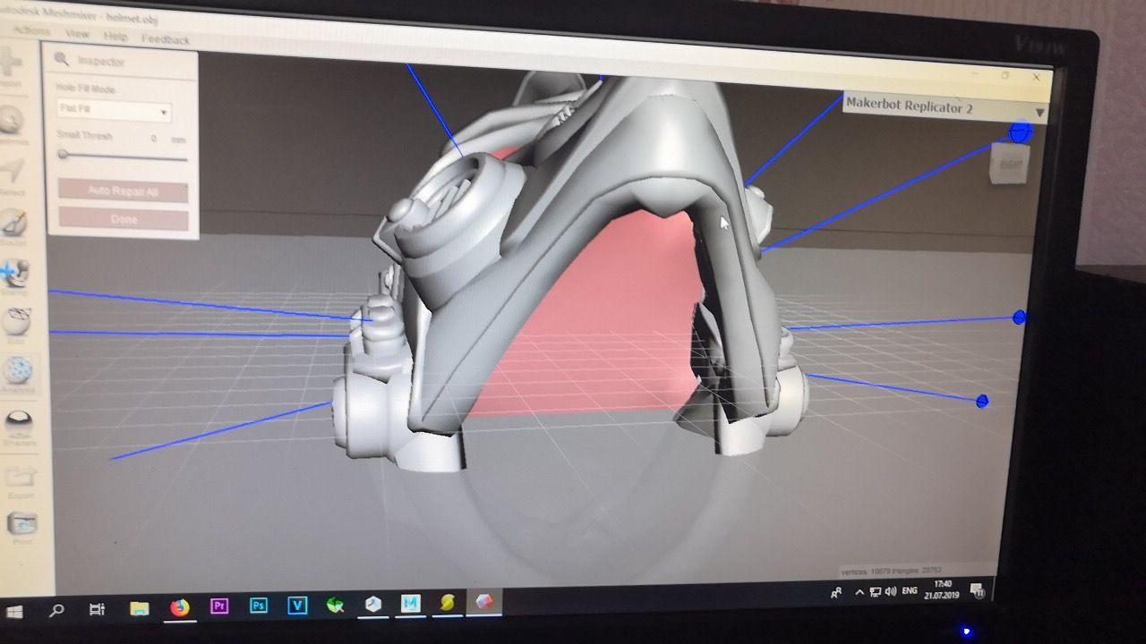Click the vertices and triangles count readout

click(x=891, y=570)
